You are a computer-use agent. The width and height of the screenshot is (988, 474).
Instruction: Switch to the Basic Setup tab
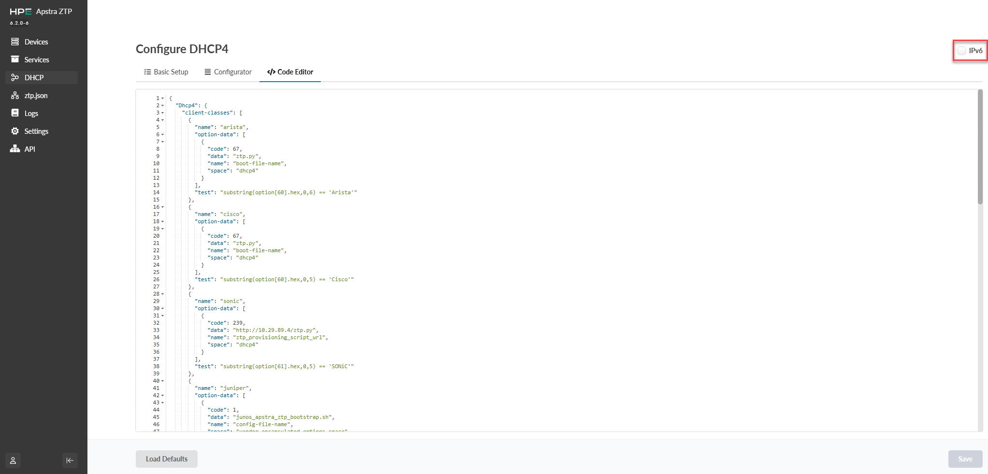point(166,72)
